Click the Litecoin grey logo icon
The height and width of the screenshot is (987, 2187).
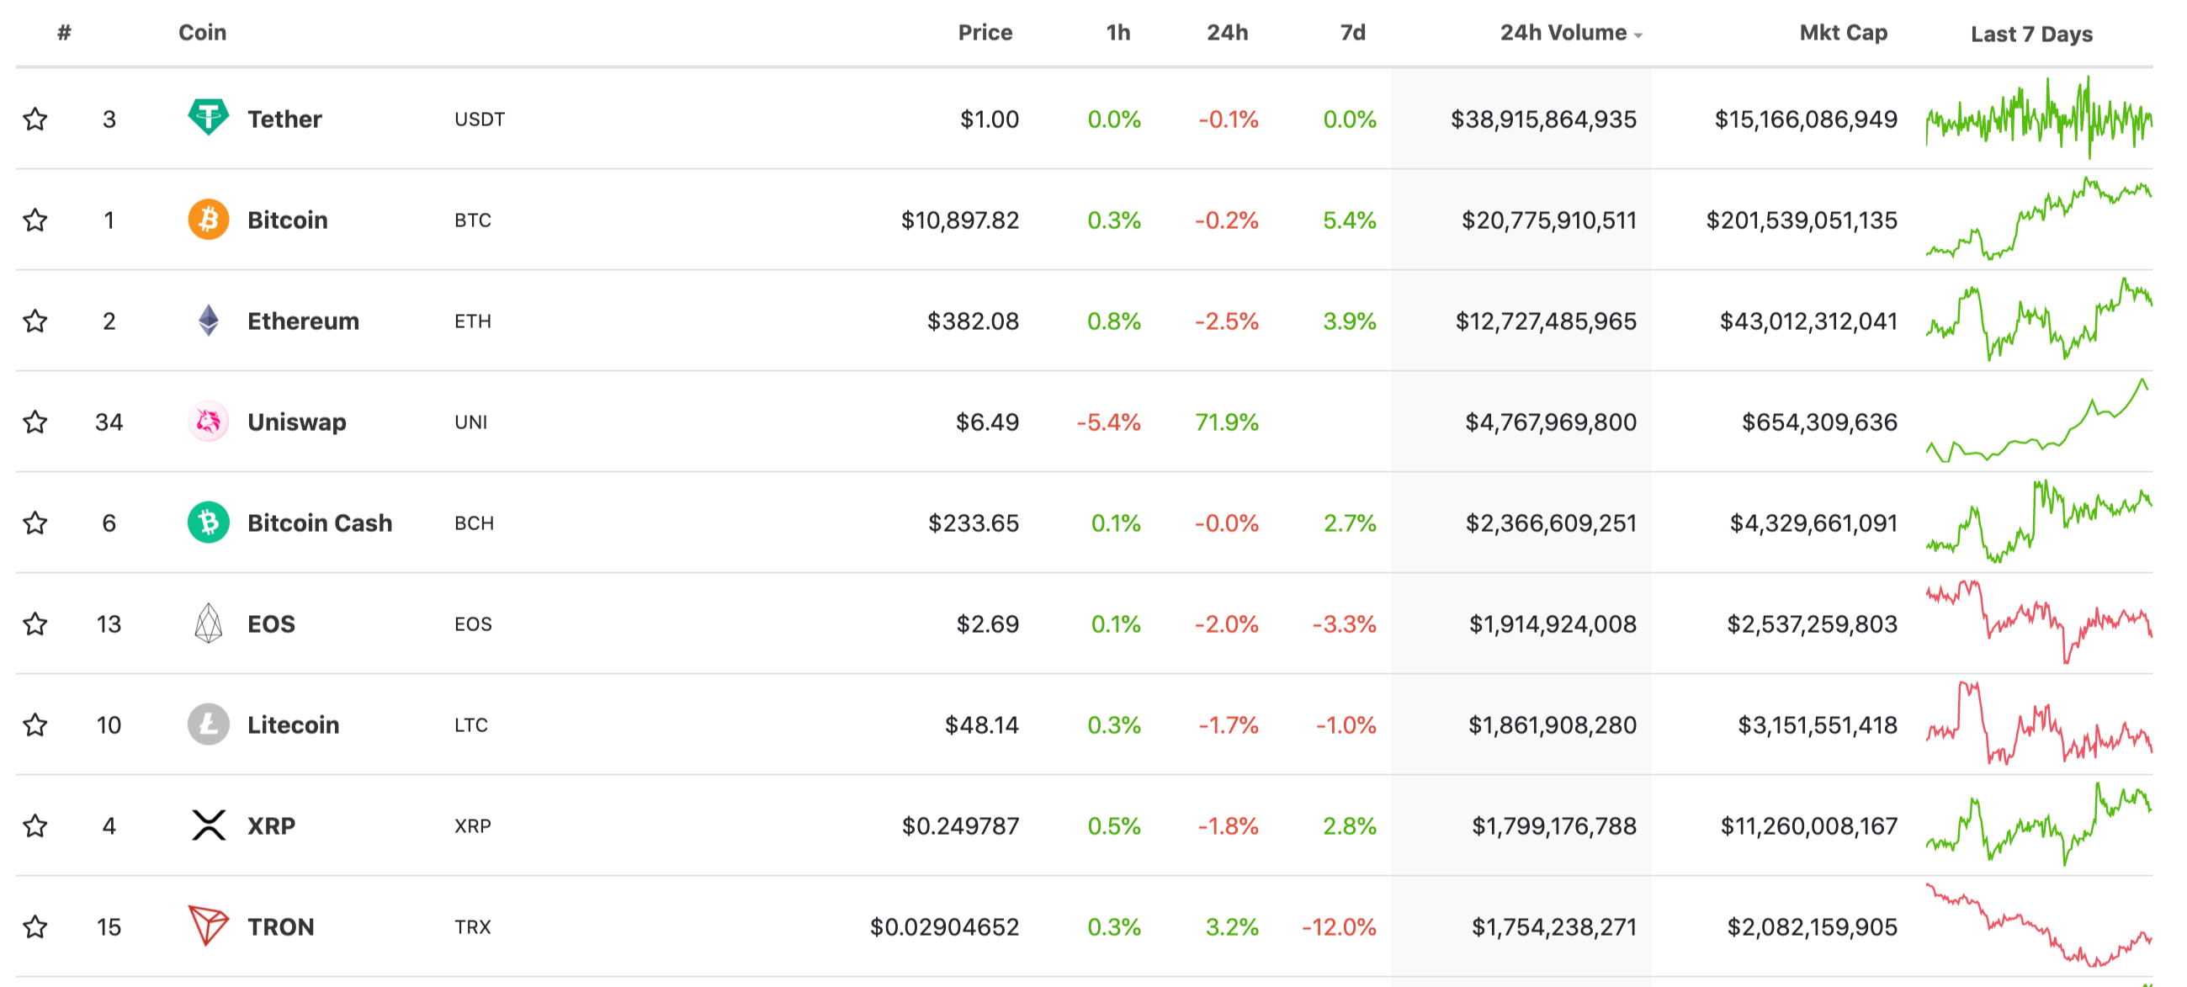(x=208, y=724)
